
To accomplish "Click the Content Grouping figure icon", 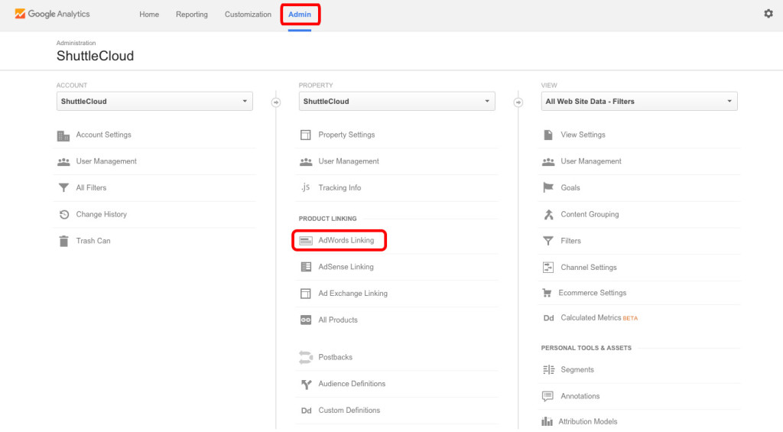I will 548,214.
